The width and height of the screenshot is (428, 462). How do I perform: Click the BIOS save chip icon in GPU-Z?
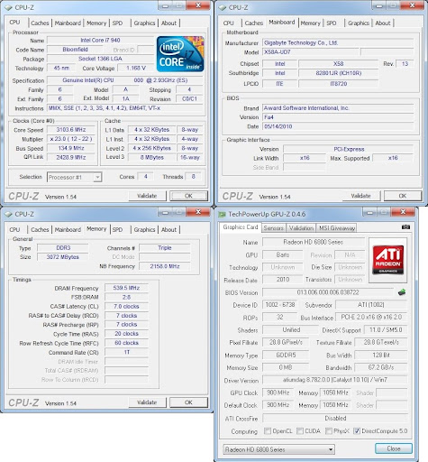[402, 292]
